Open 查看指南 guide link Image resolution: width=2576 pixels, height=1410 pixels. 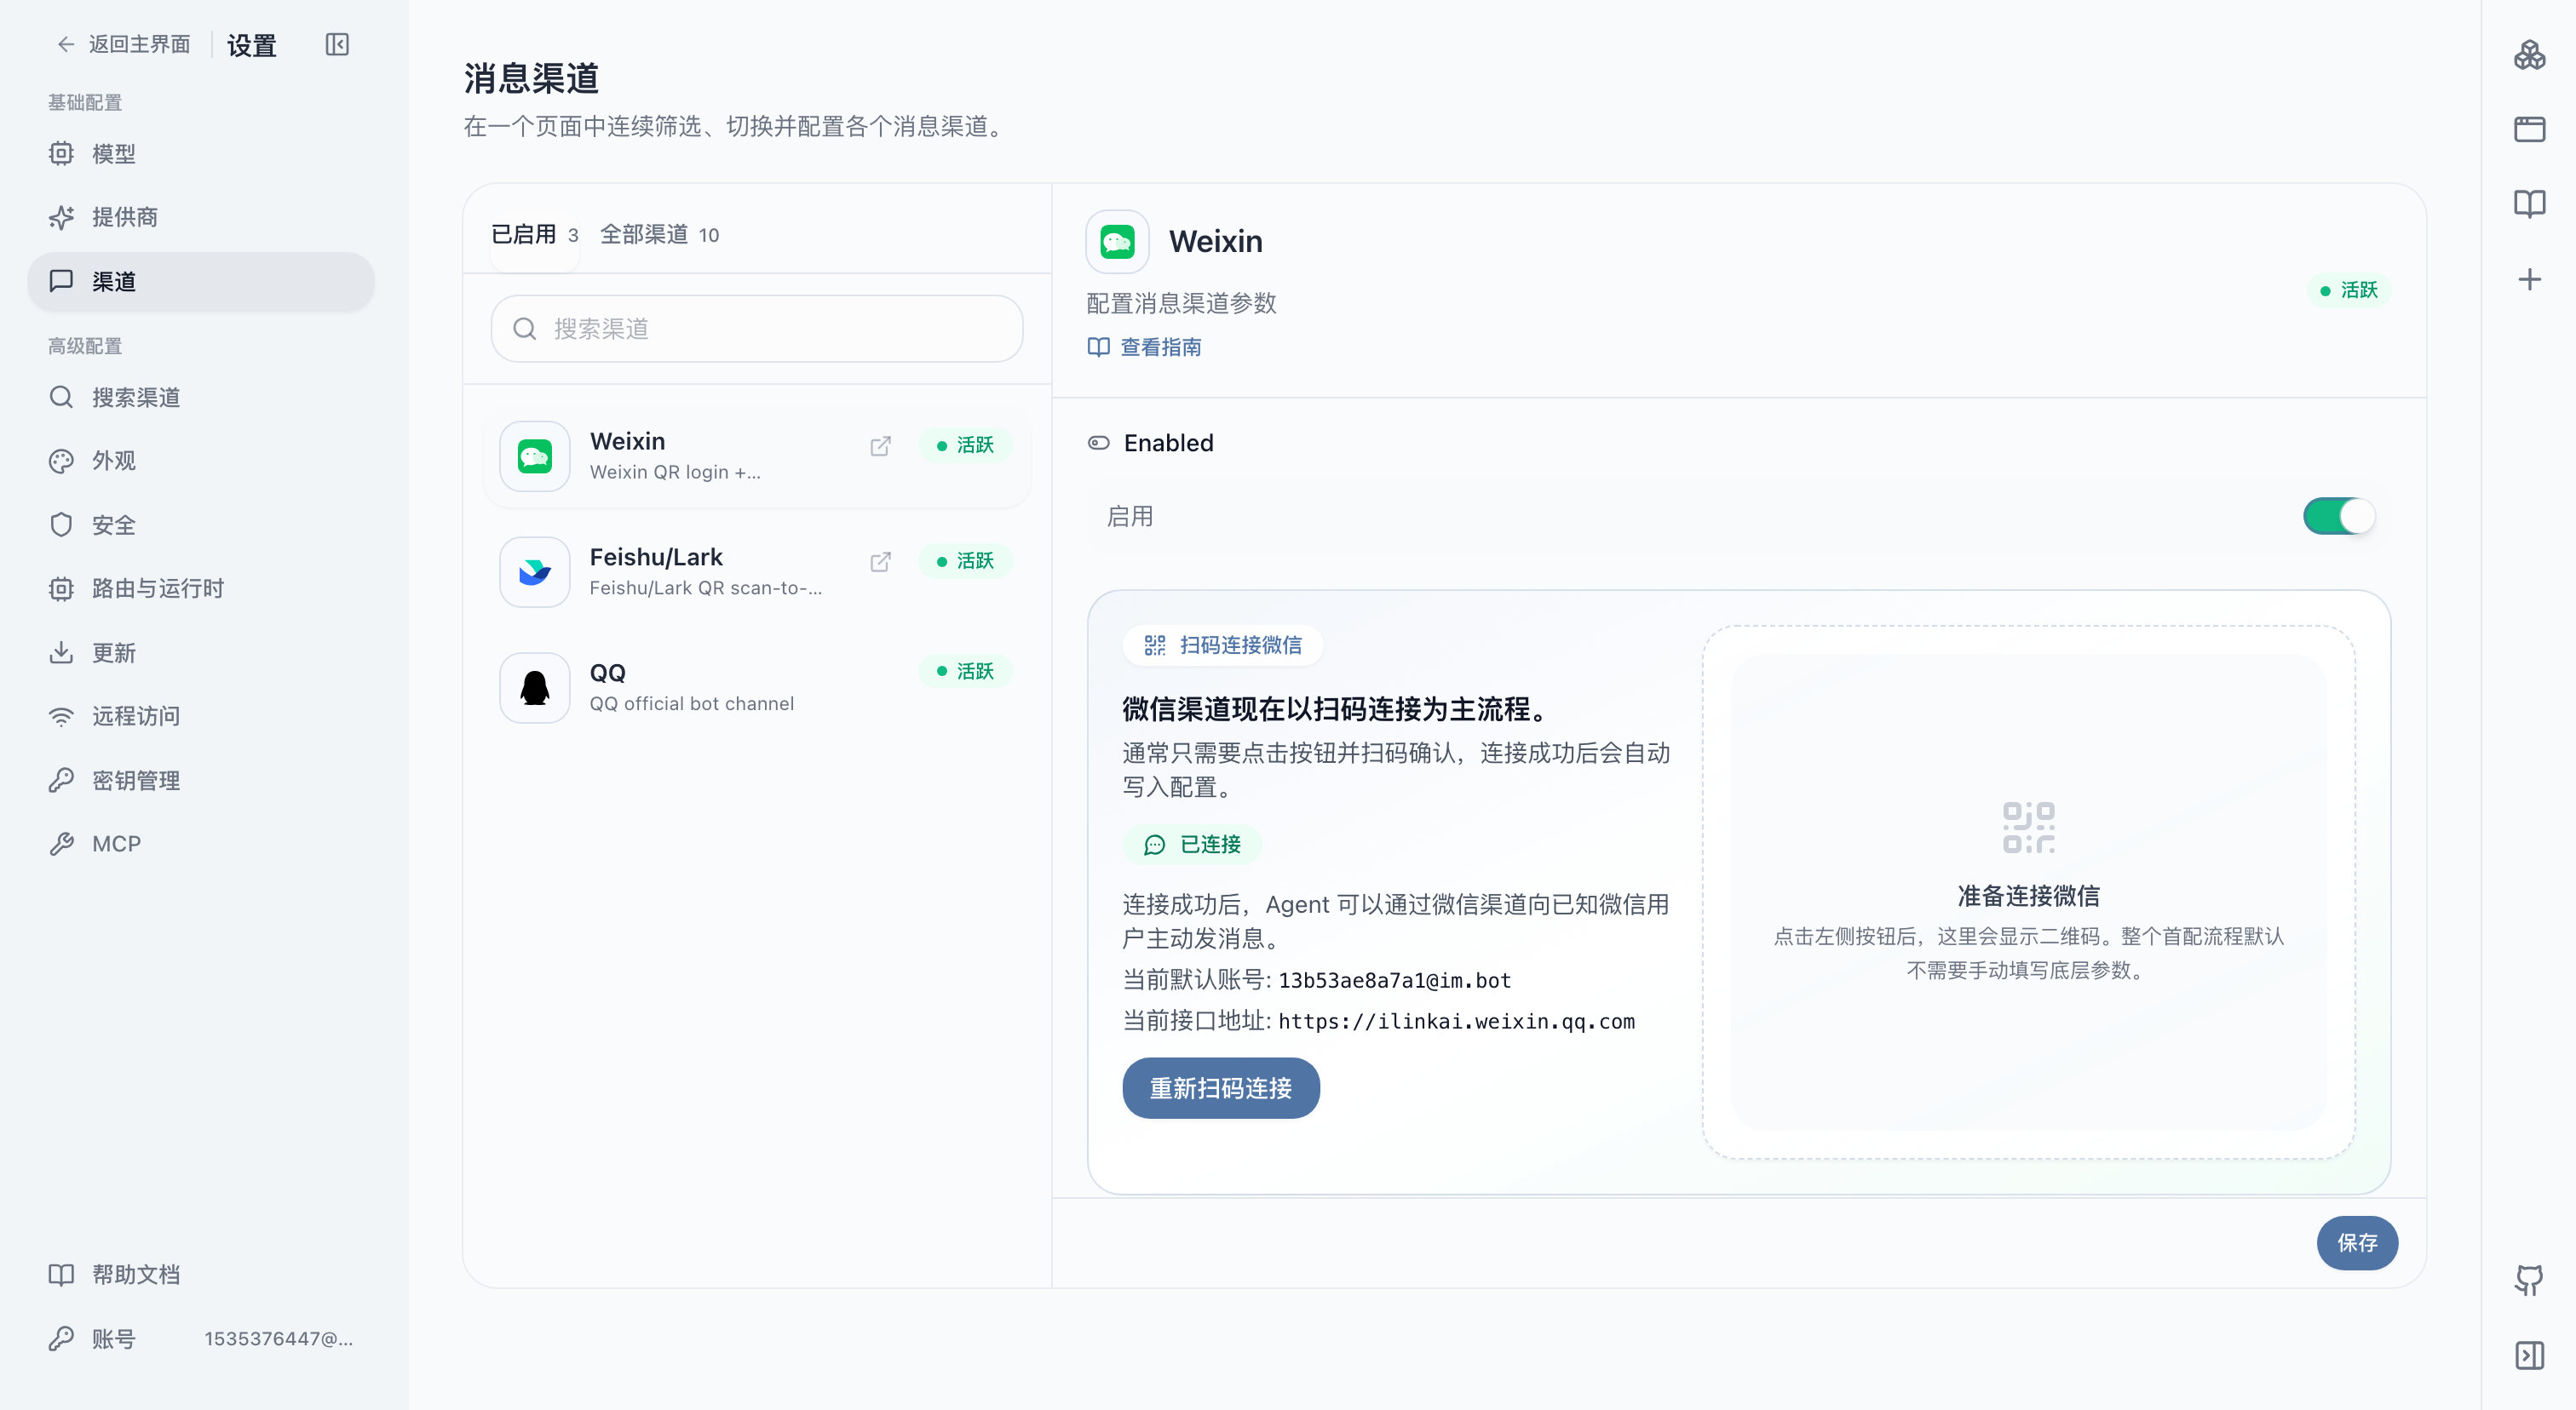pos(1144,347)
